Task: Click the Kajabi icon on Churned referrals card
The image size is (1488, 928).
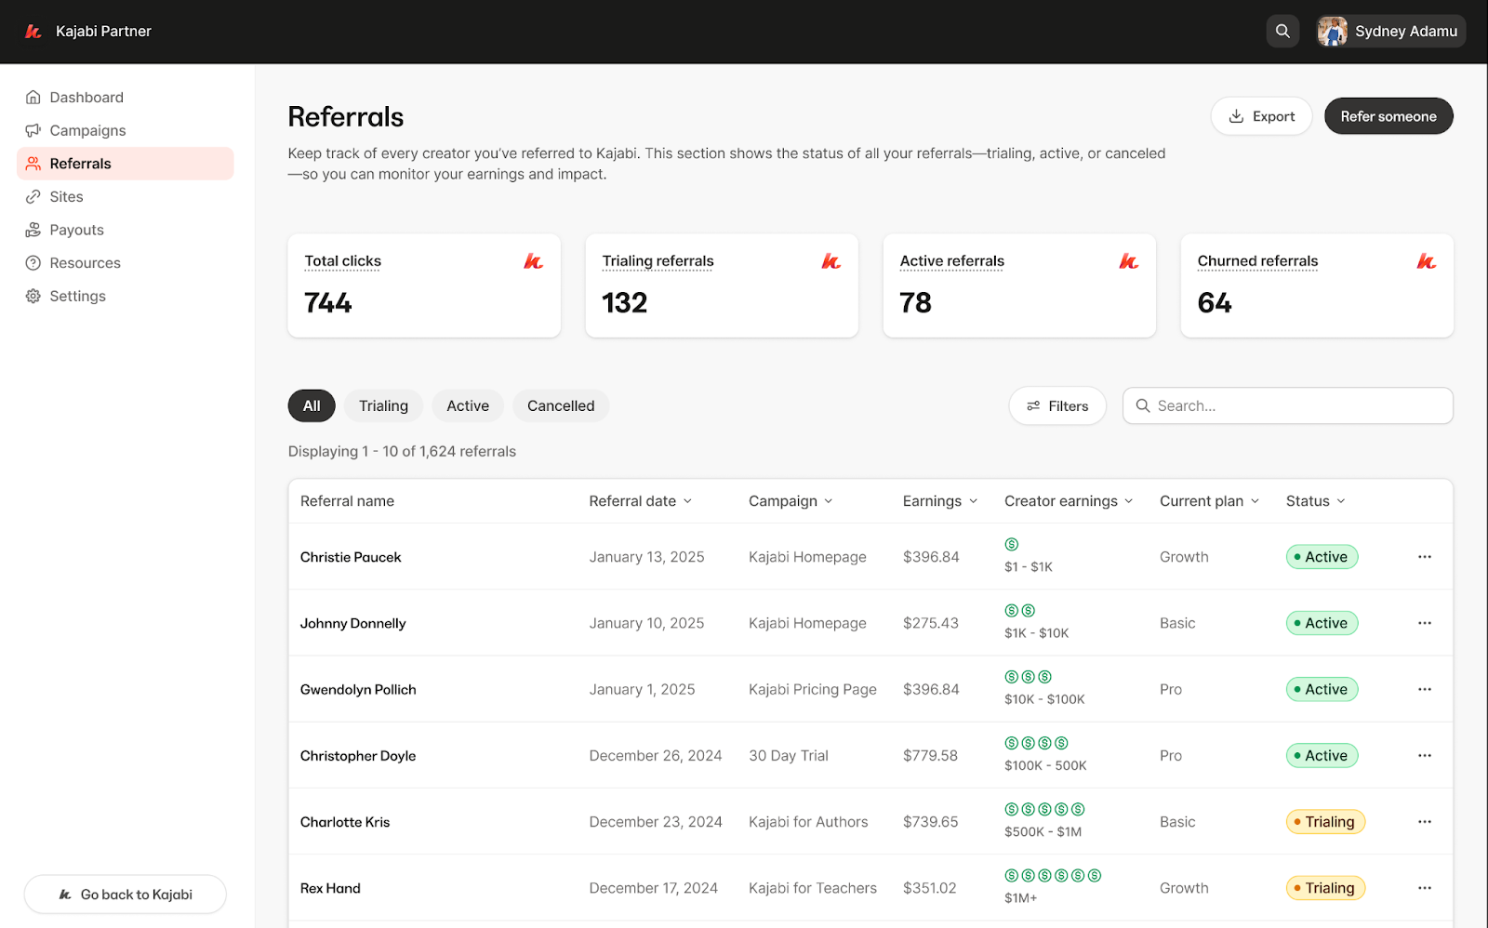Action: pyautogui.click(x=1427, y=261)
